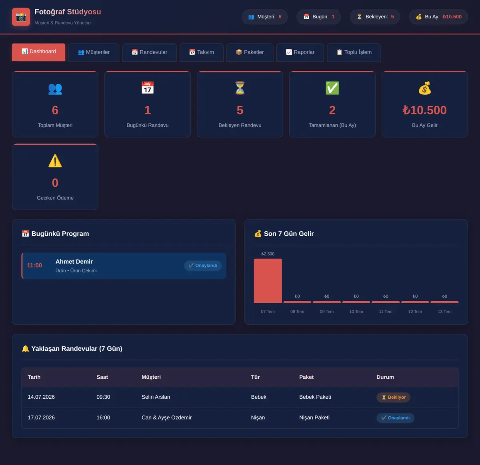Click the money bag icon in header Bu Ay pill

pyautogui.click(x=419, y=17)
